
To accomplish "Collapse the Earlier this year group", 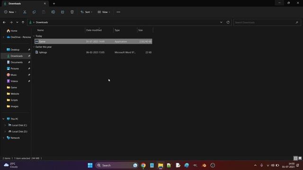I will tap(34, 47).
